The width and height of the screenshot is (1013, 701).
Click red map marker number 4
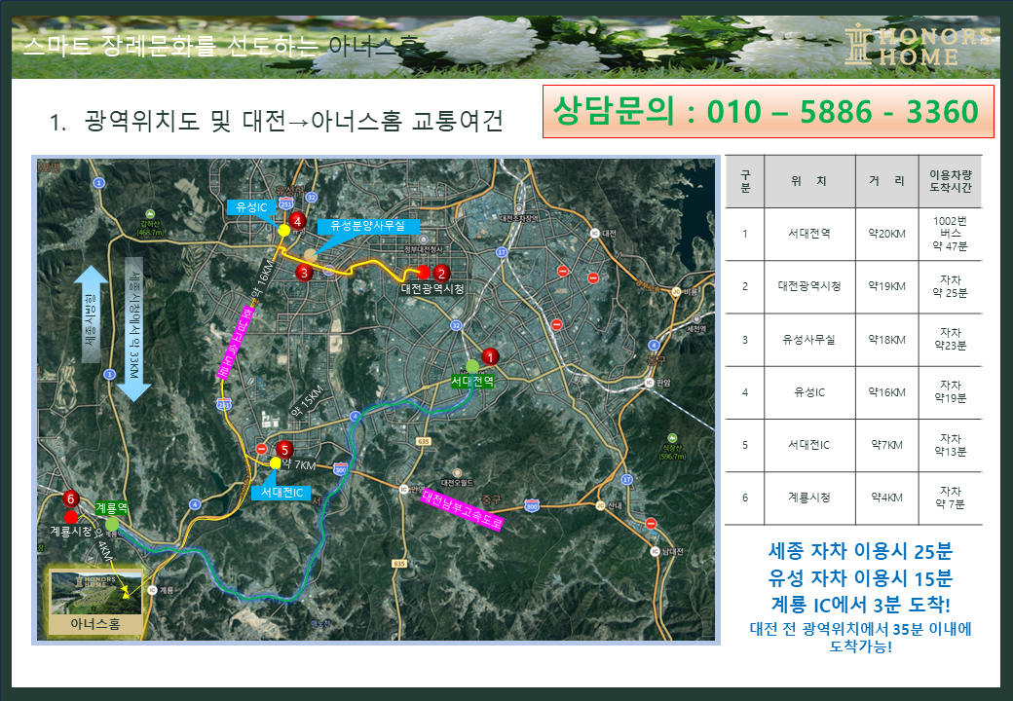click(297, 221)
